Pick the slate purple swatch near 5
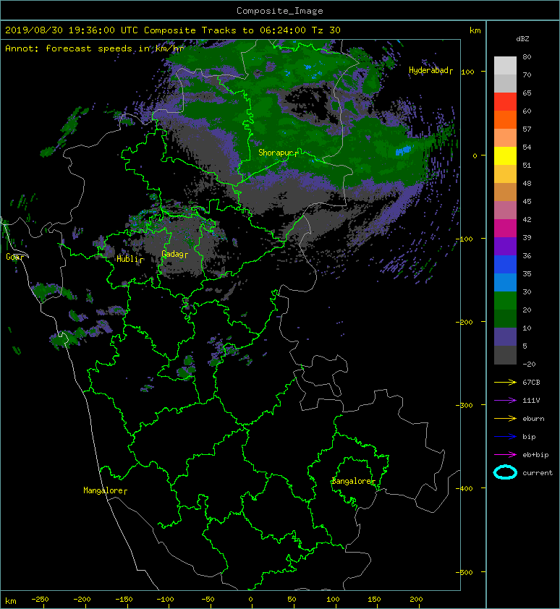Viewport: 560px width, 609px height. (505, 337)
